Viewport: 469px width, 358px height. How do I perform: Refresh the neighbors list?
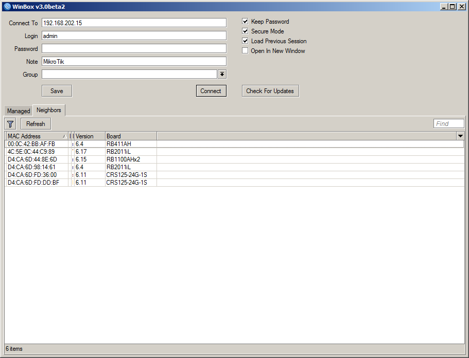pyautogui.click(x=35, y=123)
